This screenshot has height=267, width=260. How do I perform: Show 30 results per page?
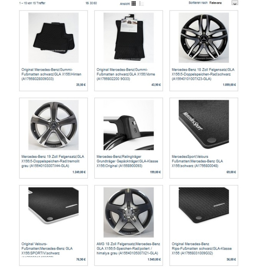click(91, 3)
